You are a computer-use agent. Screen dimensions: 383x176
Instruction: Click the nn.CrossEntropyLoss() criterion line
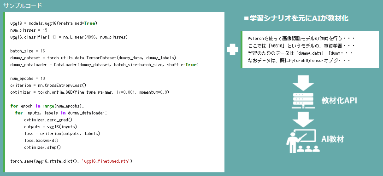(x=48, y=85)
